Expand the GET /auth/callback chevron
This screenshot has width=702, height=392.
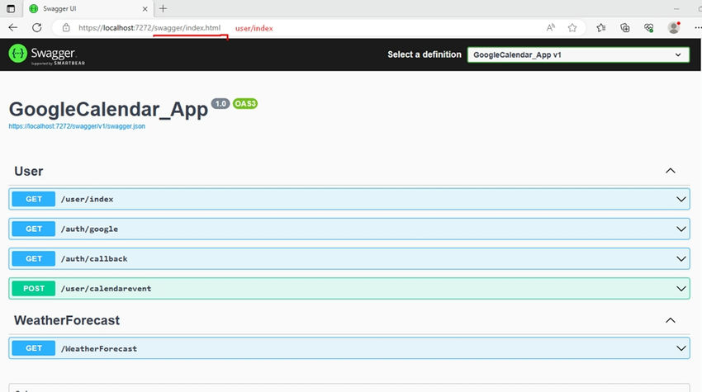681,258
